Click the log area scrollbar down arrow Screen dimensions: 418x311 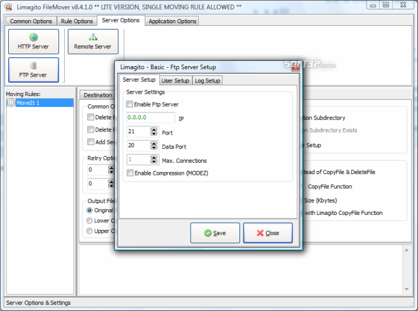point(407,289)
